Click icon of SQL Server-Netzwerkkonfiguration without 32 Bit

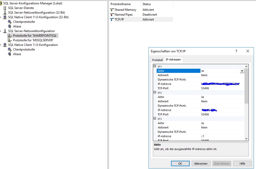[x=5, y=31]
